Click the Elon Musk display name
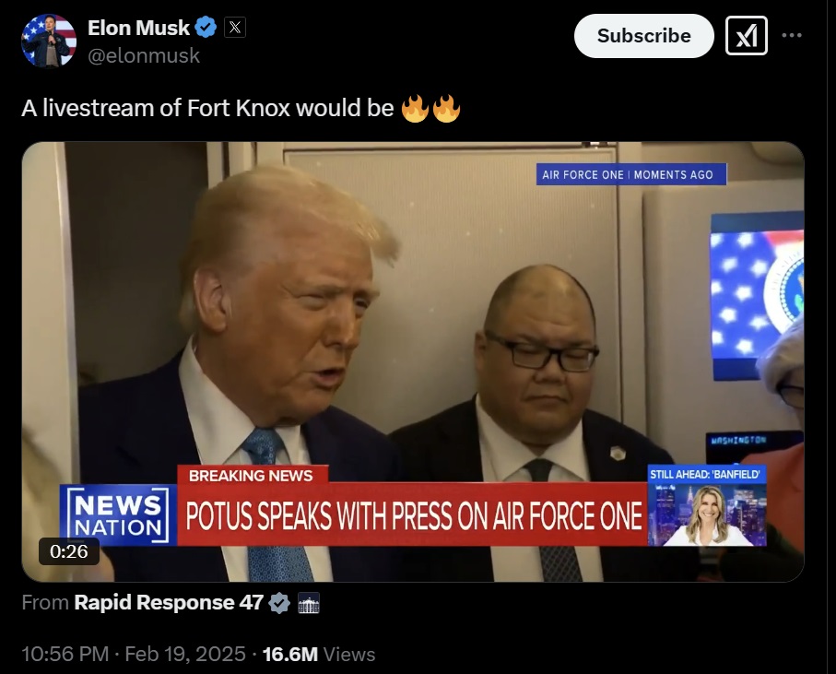The image size is (836, 674). click(x=138, y=28)
